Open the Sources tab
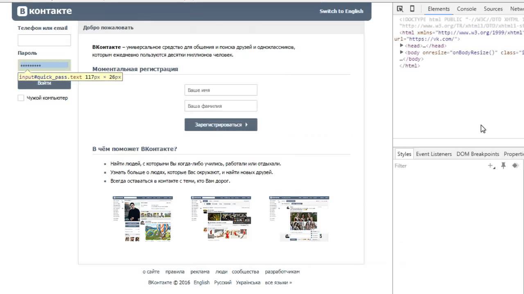The image size is (524, 294). (x=493, y=9)
